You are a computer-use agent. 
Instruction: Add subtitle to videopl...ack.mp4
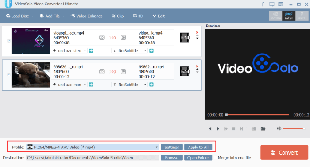151,51
